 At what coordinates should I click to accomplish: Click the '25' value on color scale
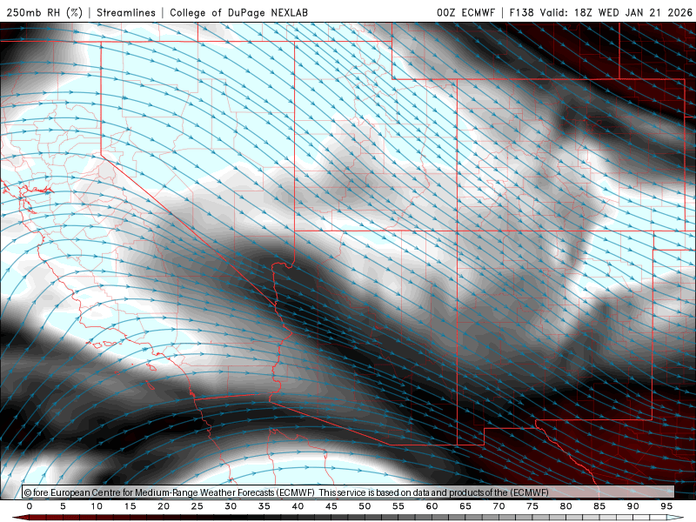click(197, 506)
